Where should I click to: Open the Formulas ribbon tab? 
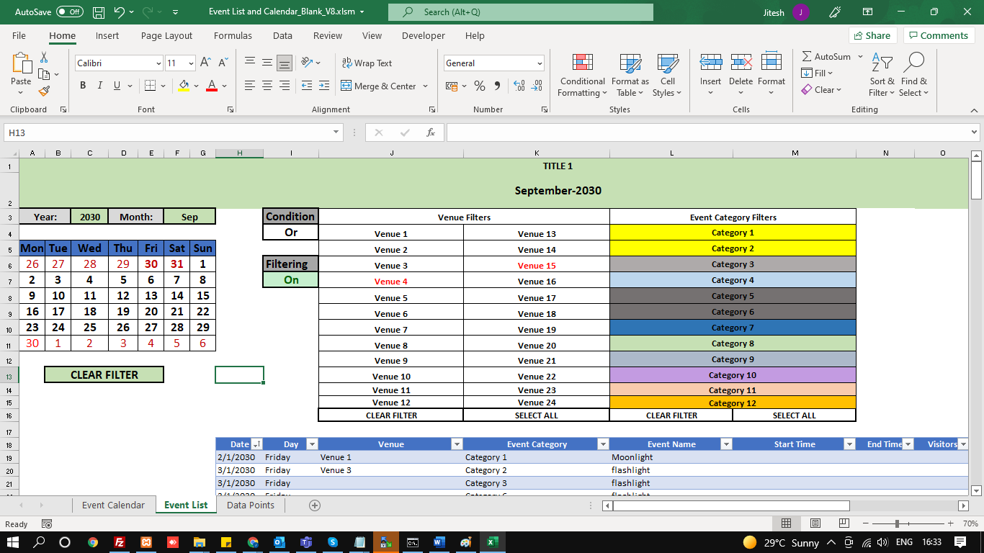pos(233,35)
